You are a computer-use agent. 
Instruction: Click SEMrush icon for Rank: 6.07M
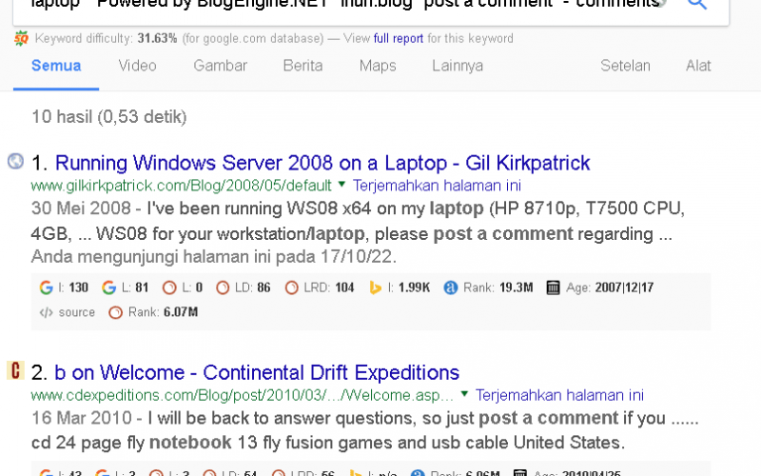(x=115, y=312)
